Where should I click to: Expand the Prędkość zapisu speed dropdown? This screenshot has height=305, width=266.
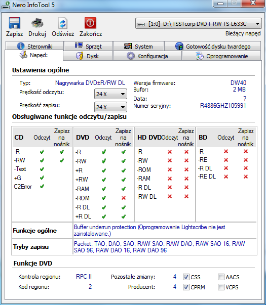(x=110, y=107)
